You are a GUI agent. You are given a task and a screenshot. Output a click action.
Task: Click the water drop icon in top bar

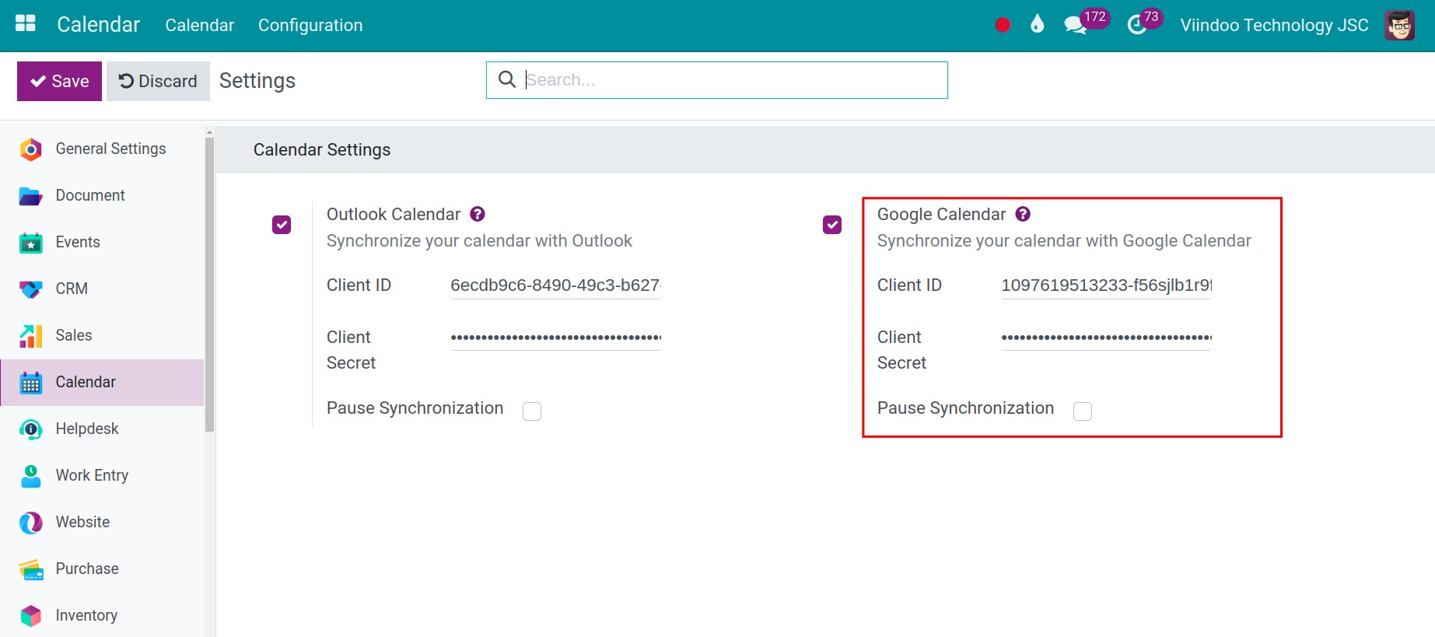pyautogui.click(x=1037, y=24)
